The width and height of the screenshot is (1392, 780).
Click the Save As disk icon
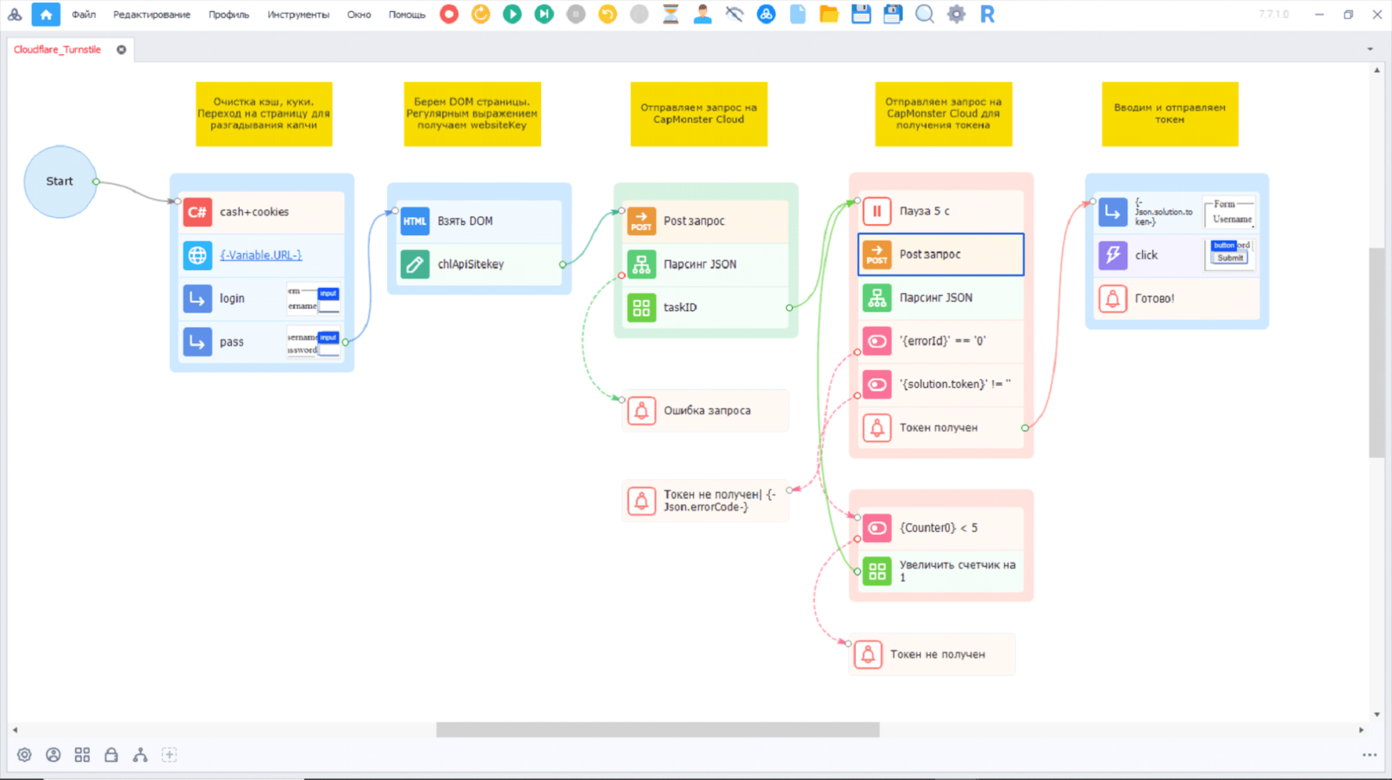coord(893,14)
